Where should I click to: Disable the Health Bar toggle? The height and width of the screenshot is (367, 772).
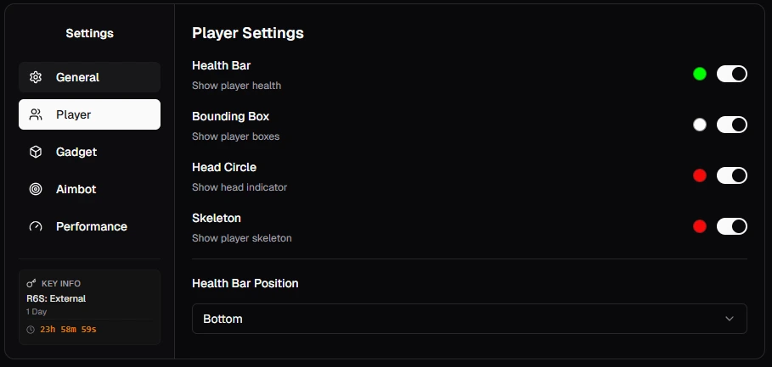coord(731,74)
